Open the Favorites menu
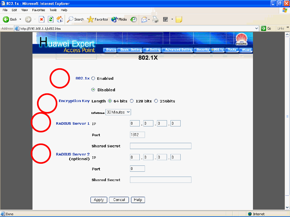Image resolution: width=290 pixels, height=217 pixels. [x=38, y=10]
